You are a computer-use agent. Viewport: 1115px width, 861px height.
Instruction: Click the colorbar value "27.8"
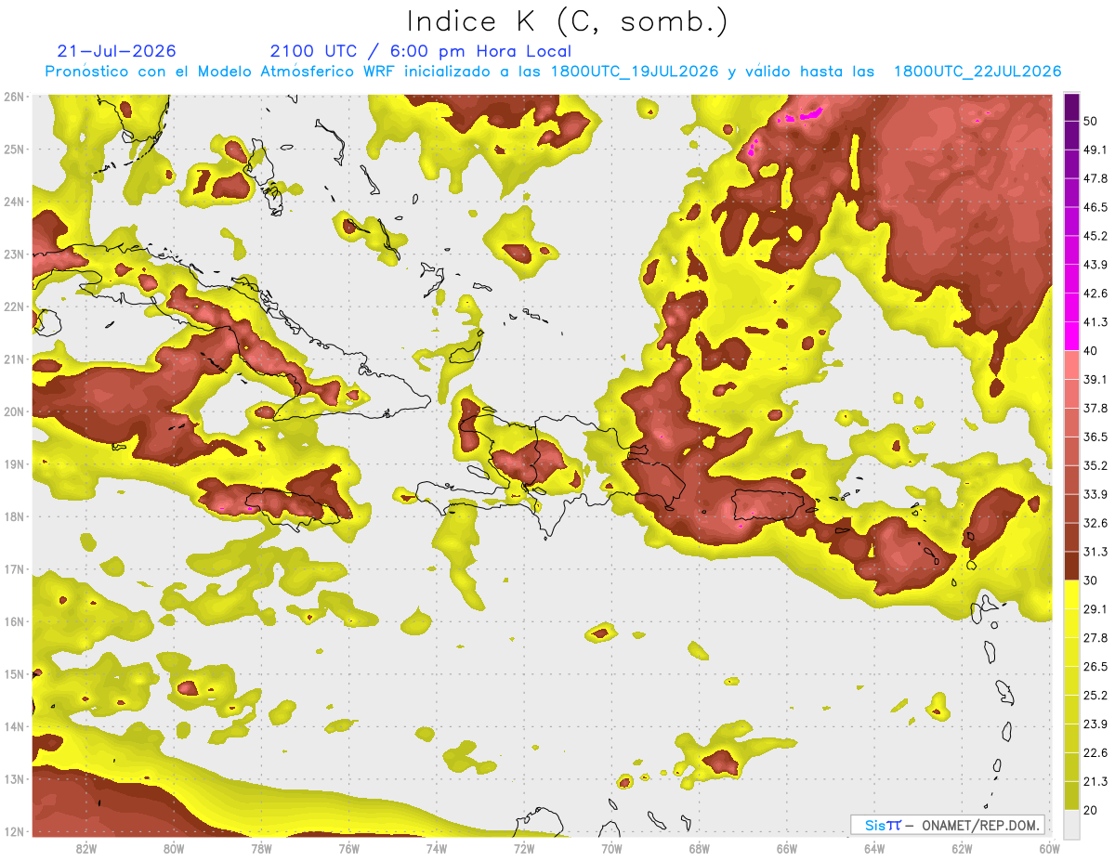[1095, 638]
